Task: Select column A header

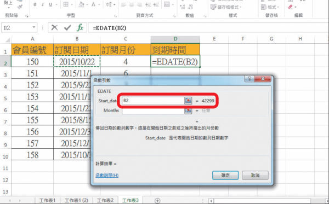Action: pyautogui.click(x=32, y=39)
